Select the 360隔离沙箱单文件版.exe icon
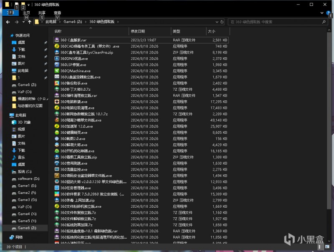Image resolution: width=334 pixels, height=252 pixels. [x=57, y=120]
